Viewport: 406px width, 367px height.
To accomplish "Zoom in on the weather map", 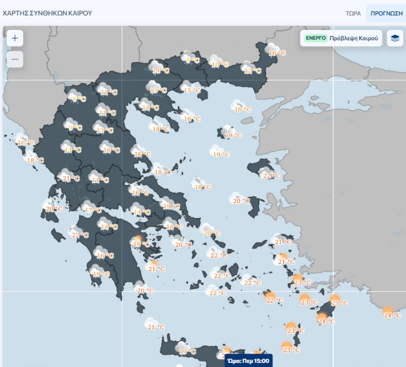I will pyautogui.click(x=15, y=38).
